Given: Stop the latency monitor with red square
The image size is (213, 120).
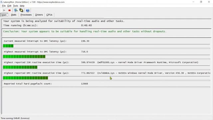Looking at the screenshot, I should [x=9, y=10].
